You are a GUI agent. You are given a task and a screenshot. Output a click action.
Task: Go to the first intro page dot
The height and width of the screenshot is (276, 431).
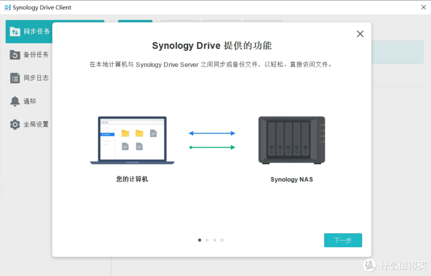[x=200, y=240]
